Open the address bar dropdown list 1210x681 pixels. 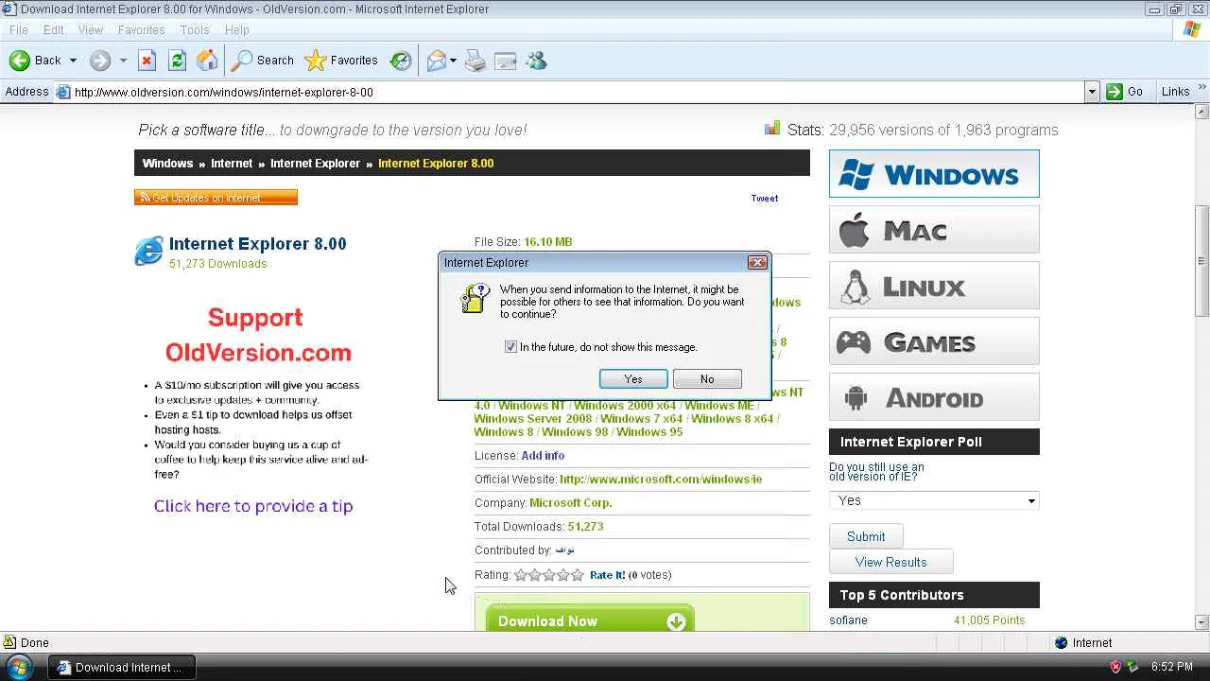[1092, 92]
